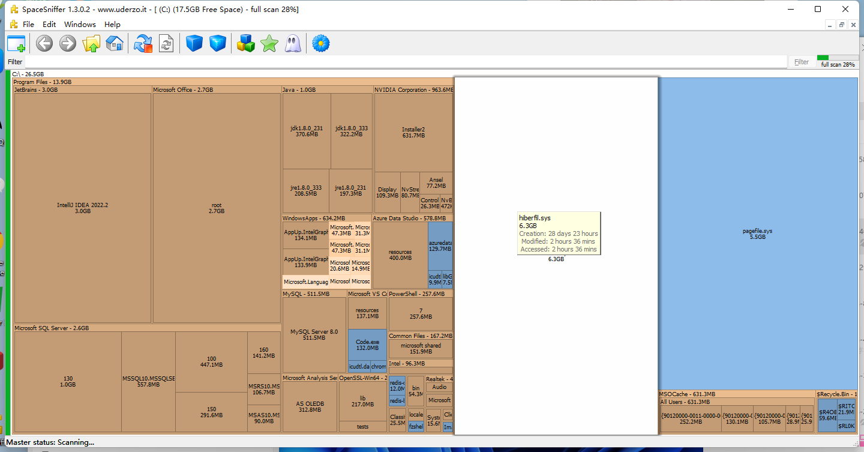Select the jdk1.8.0_231 370.6MB block
The height and width of the screenshot is (452, 864).
coord(307,131)
